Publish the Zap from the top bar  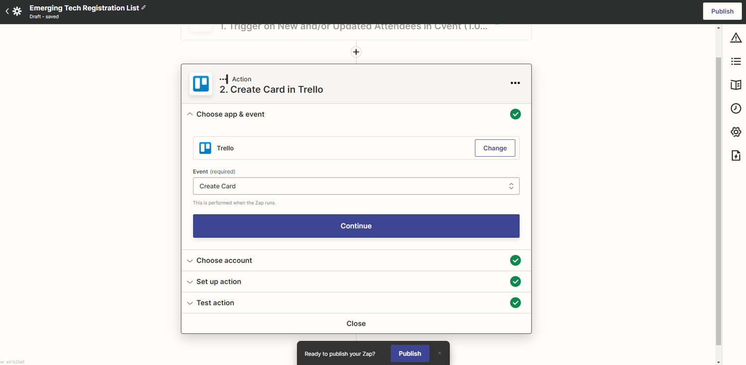pos(722,10)
